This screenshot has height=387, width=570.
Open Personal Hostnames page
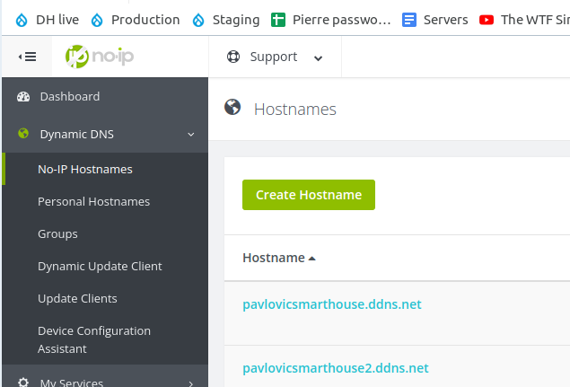click(x=93, y=201)
